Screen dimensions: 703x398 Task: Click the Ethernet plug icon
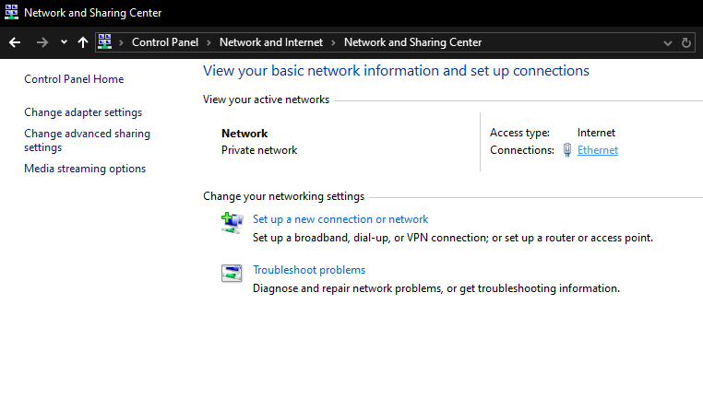[x=567, y=150]
